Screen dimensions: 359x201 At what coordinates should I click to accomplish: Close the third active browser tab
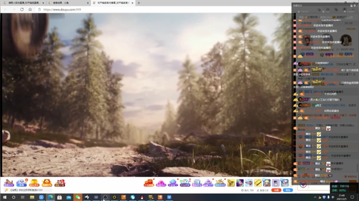[x=132, y=3]
